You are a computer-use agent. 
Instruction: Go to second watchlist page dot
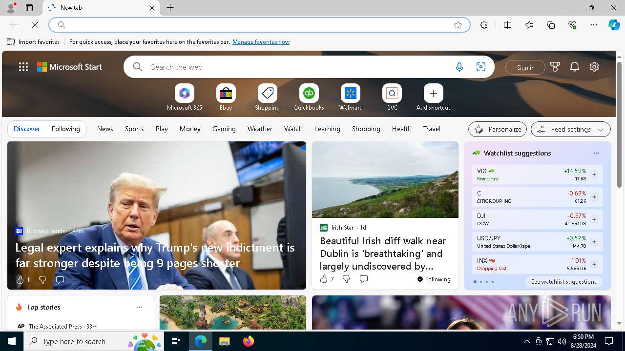coord(480,282)
